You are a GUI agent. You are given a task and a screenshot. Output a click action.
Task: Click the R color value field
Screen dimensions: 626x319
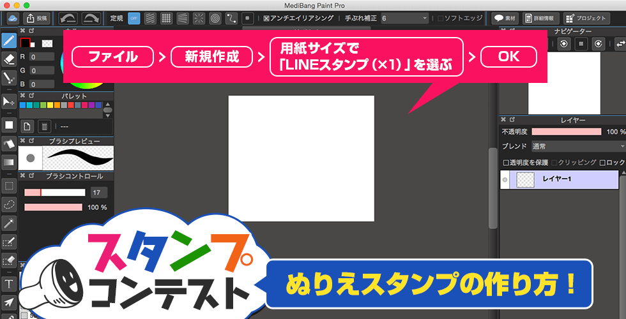tap(41, 57)
